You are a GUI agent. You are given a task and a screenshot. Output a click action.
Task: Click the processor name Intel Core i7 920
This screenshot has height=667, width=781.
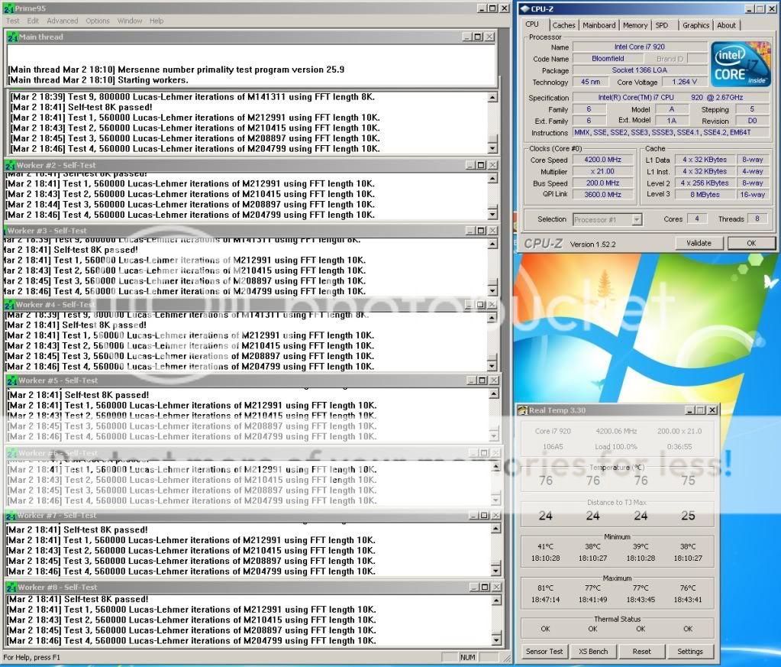(x=640, y=47)
